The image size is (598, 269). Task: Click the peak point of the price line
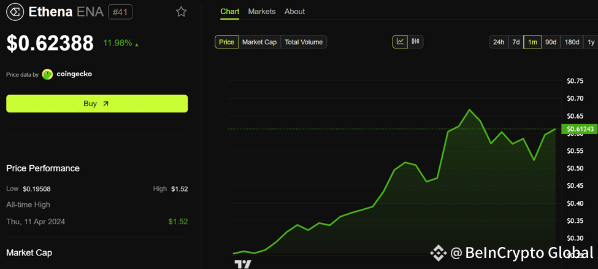click(x=469, y=110)
